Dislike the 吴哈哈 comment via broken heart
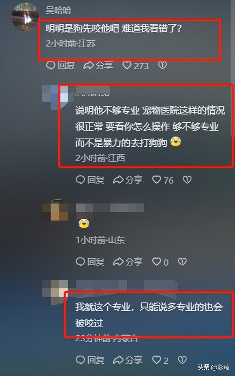This screenshot has height=376, width=235. coord(162,65)
